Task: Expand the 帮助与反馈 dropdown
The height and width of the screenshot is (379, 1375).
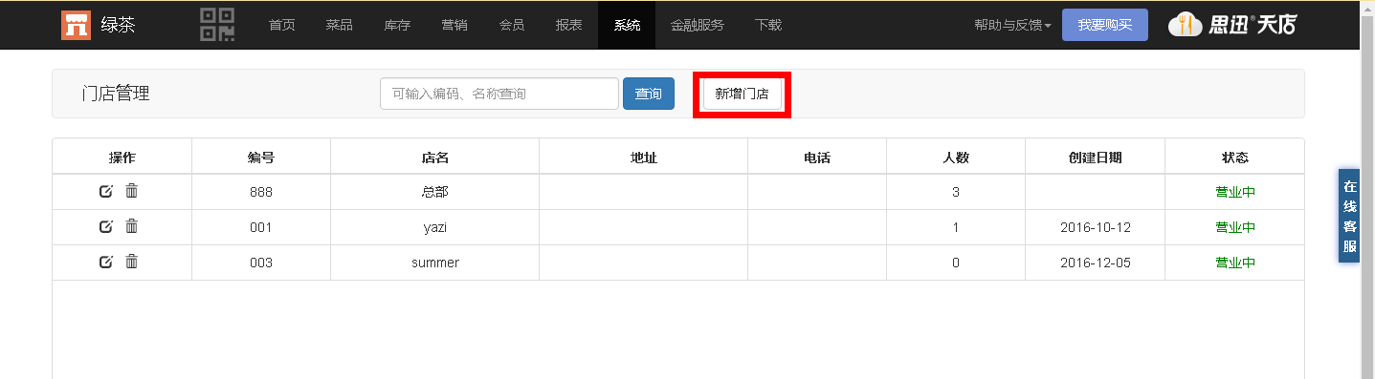Action: tap(1012, 25)
